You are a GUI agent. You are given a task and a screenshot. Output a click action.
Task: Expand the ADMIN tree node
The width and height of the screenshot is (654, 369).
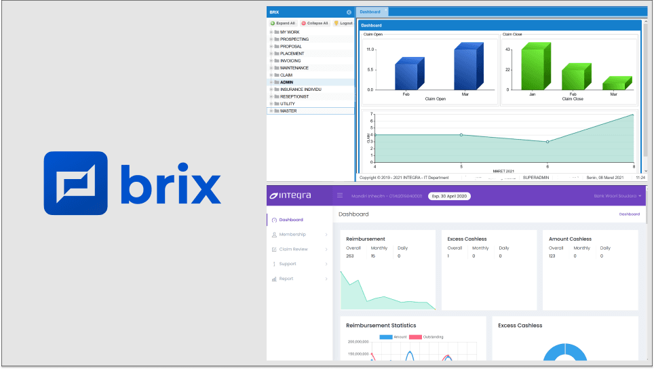pyautogui.click(x=271, y=82)
